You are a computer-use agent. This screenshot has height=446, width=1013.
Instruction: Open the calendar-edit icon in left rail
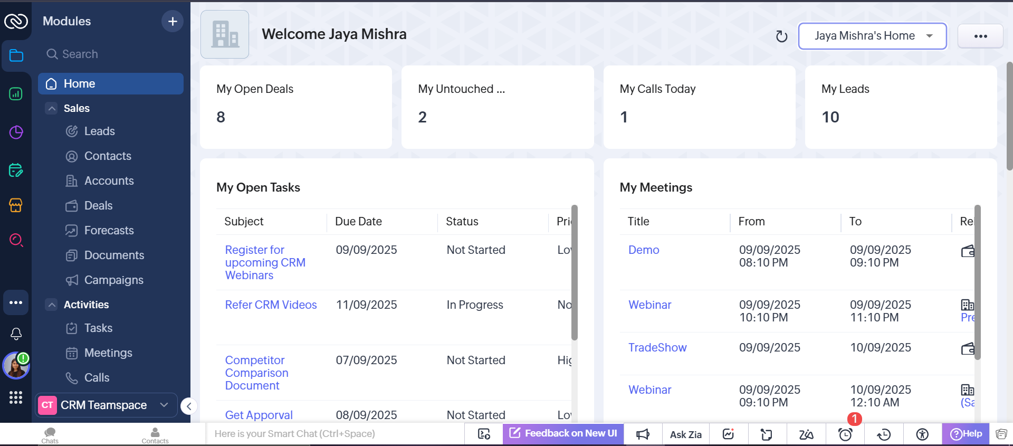[x=16, y=170]
